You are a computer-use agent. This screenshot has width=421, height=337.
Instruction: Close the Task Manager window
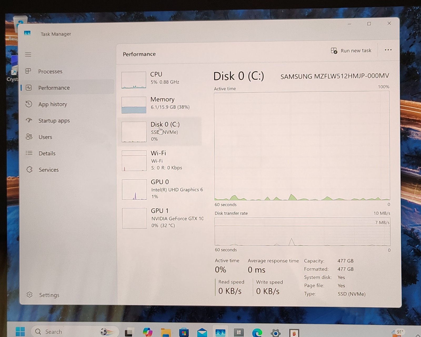click(x=389, y=23)
